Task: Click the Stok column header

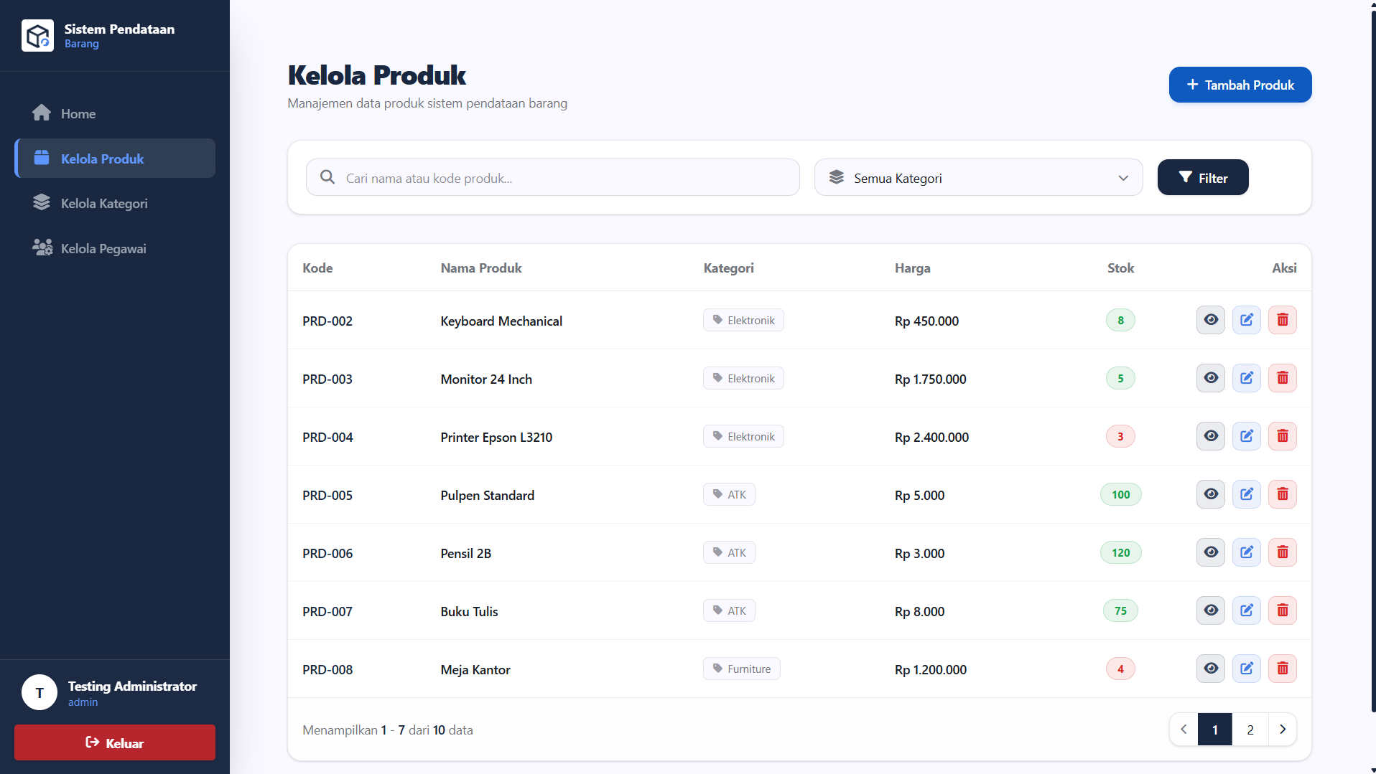Action: click(1120, 268)
